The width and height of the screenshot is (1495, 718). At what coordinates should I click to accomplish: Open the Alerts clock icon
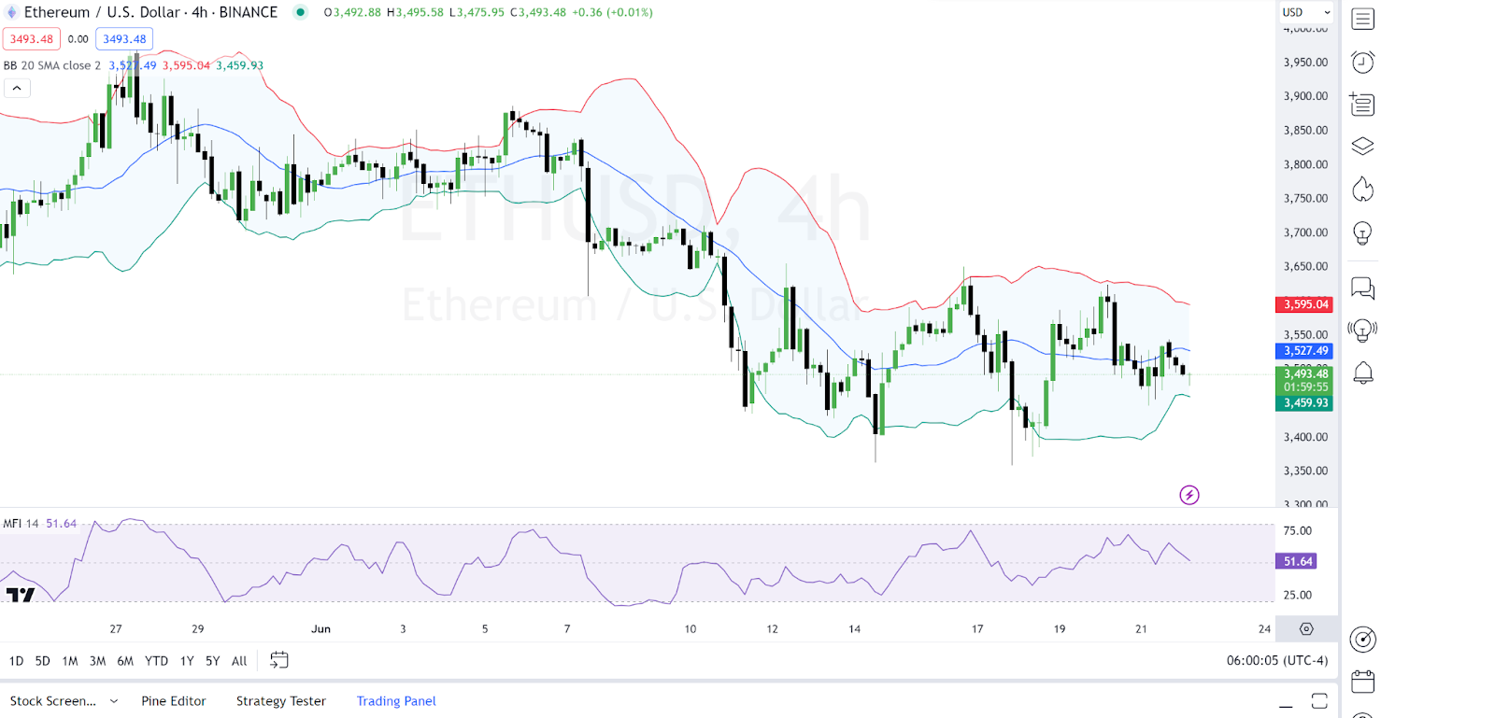point(1362,62)
